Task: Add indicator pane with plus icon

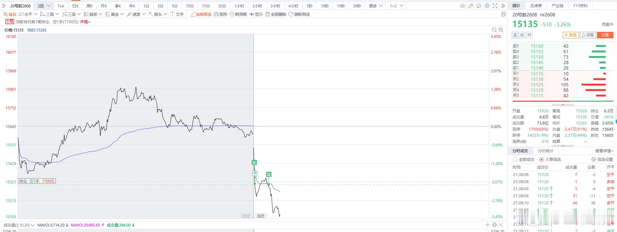Action: [x=488, y=225]
